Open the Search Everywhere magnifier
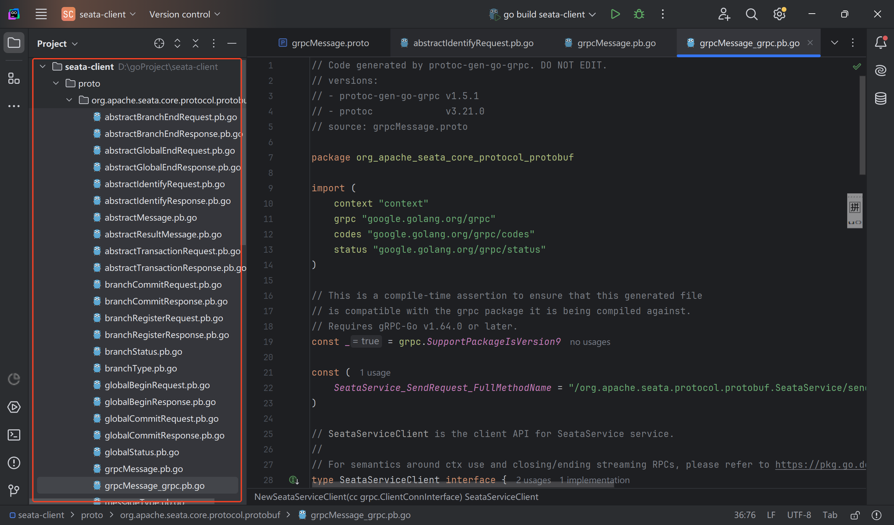The height and width of the screenshot is (525, 894). pos(751,14)
